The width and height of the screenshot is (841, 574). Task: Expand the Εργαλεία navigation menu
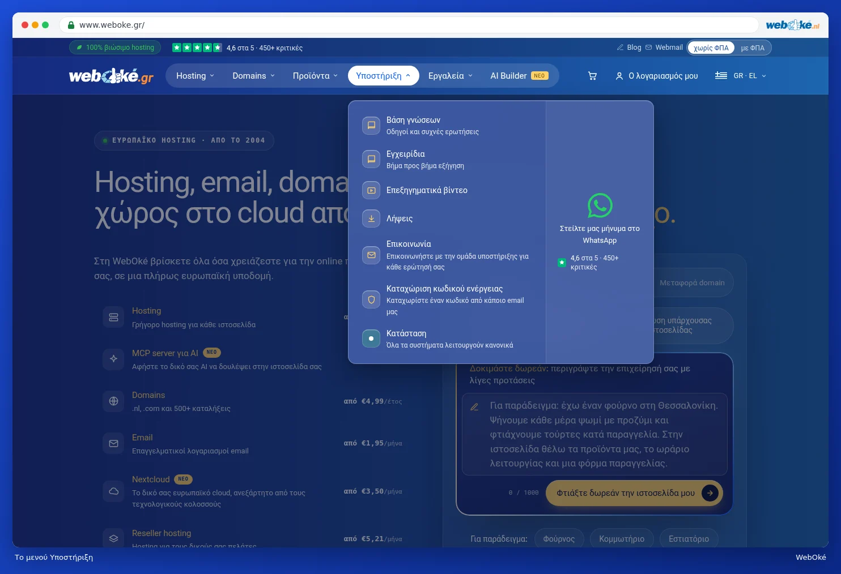pos(451,76)
